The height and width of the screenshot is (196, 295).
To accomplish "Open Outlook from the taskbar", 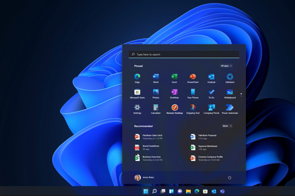I will tap(214, 191).
